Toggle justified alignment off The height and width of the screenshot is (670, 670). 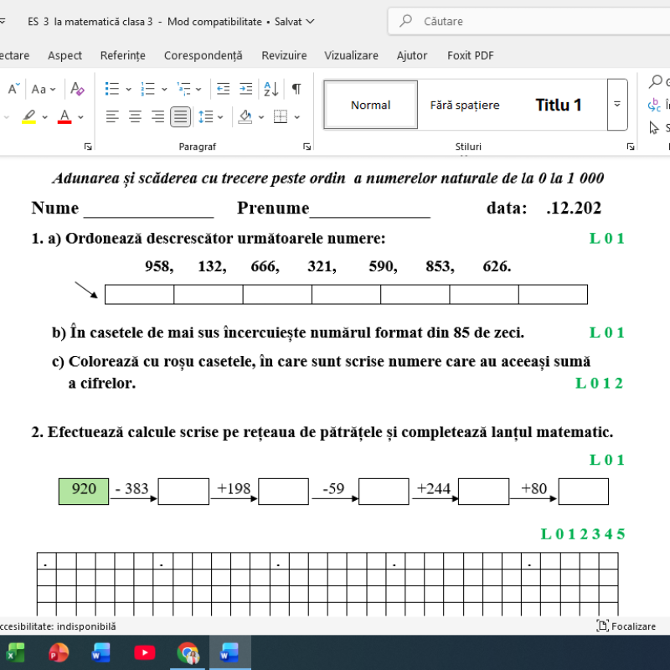click(x=179, y=116)
